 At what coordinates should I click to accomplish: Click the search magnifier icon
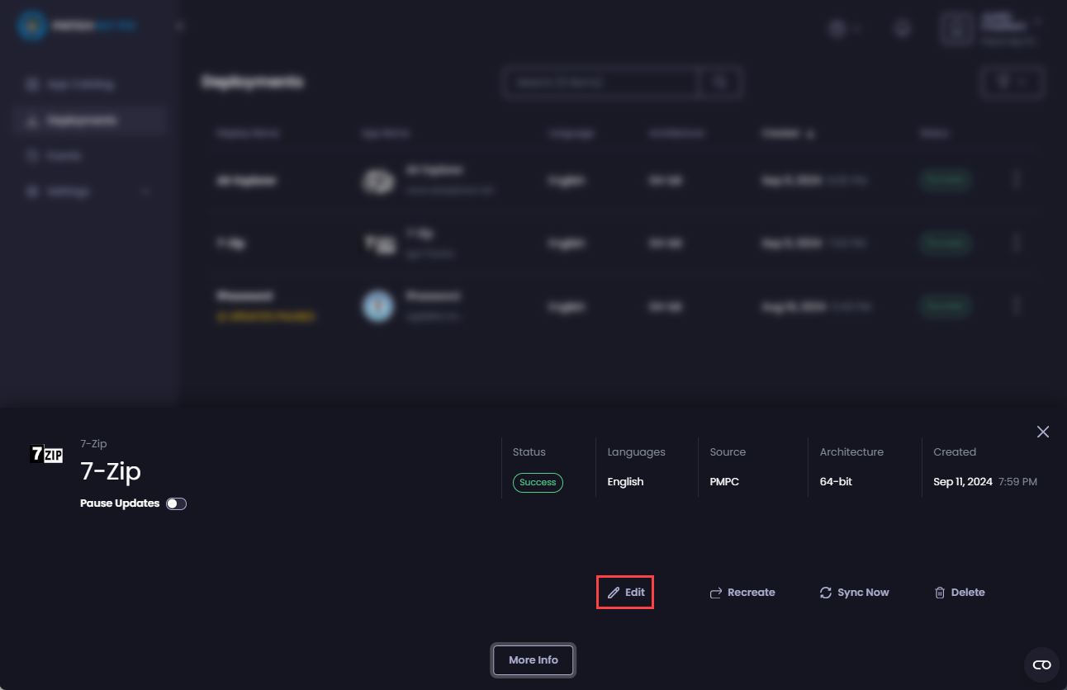[718, 82]
